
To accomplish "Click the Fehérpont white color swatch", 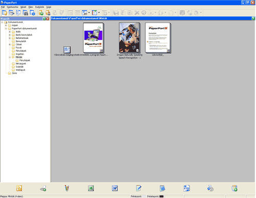I will [x=144, y=196].
